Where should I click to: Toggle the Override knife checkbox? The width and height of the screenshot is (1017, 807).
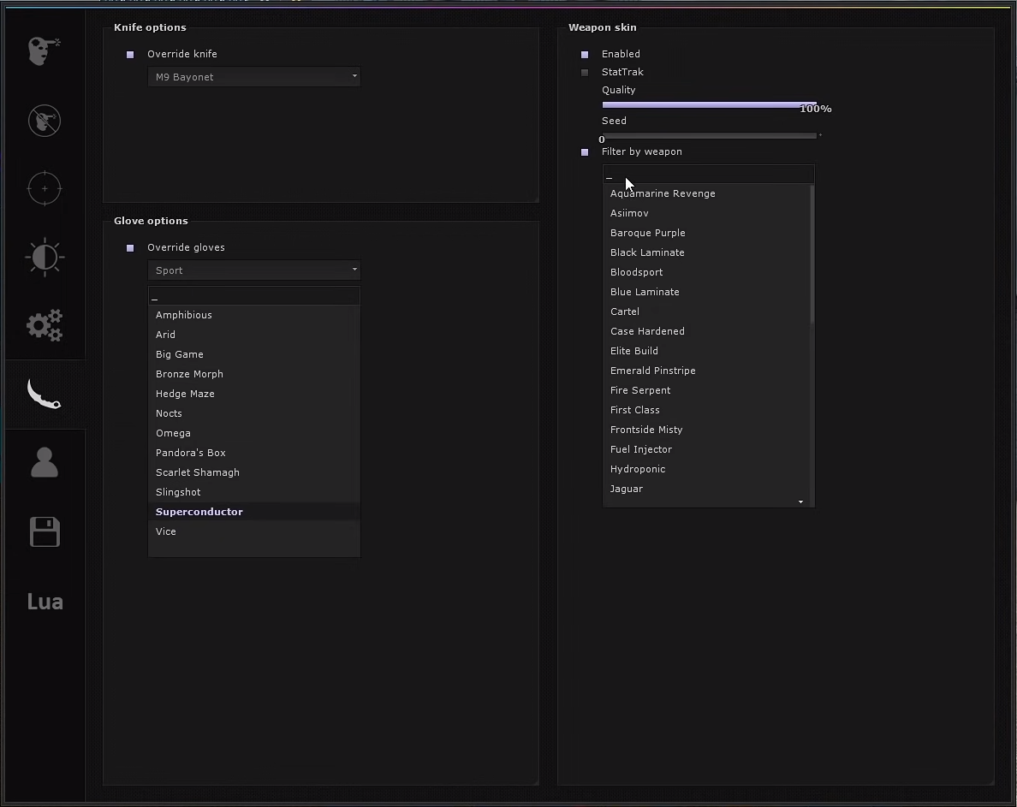click(x=130, y=55)
